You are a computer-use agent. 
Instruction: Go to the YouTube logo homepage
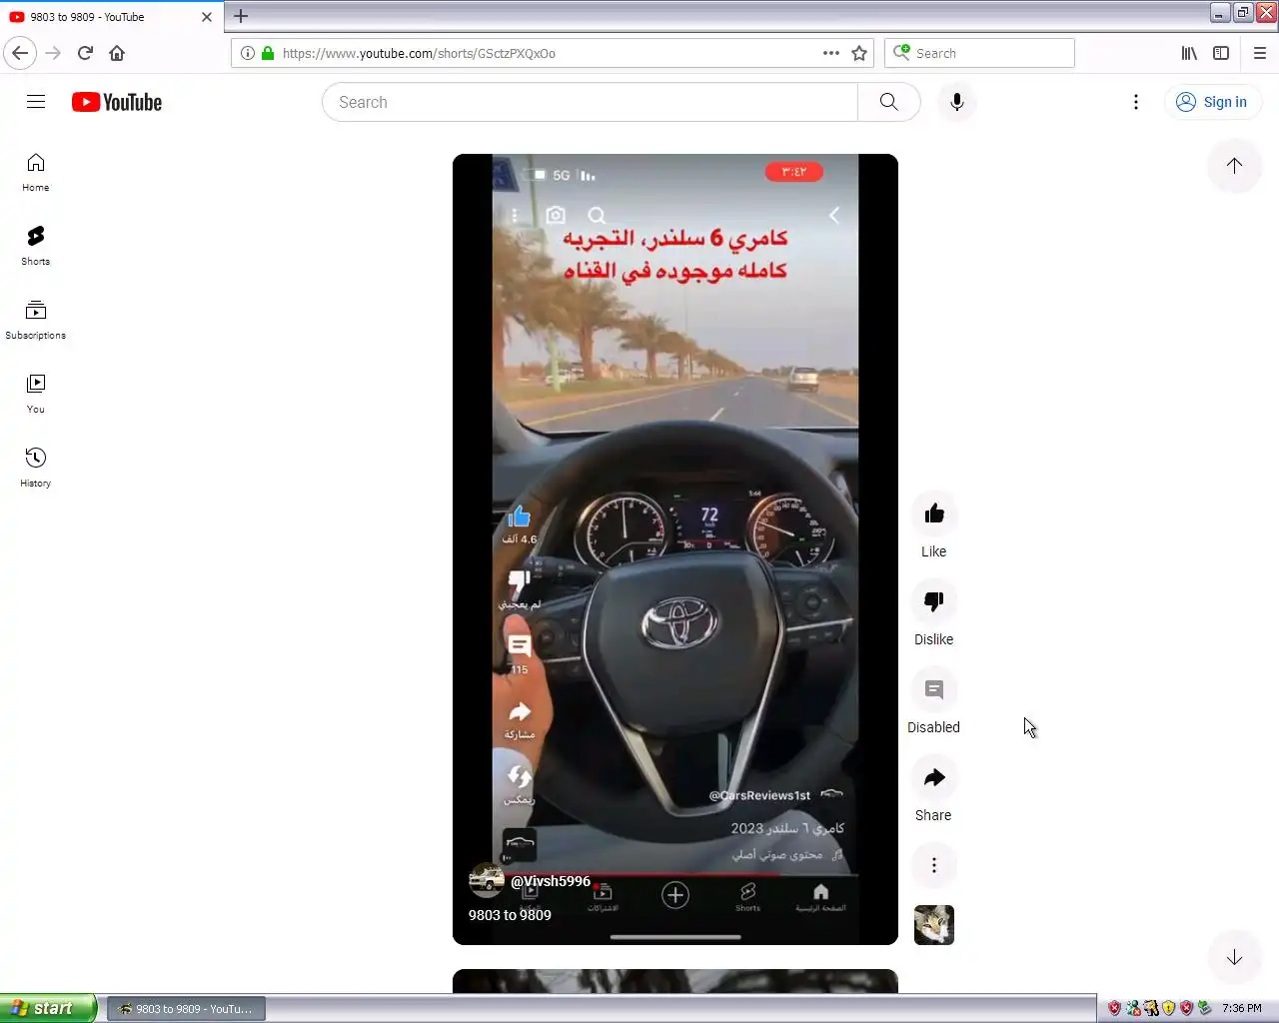pyautogui.click(x=117, y=102)
